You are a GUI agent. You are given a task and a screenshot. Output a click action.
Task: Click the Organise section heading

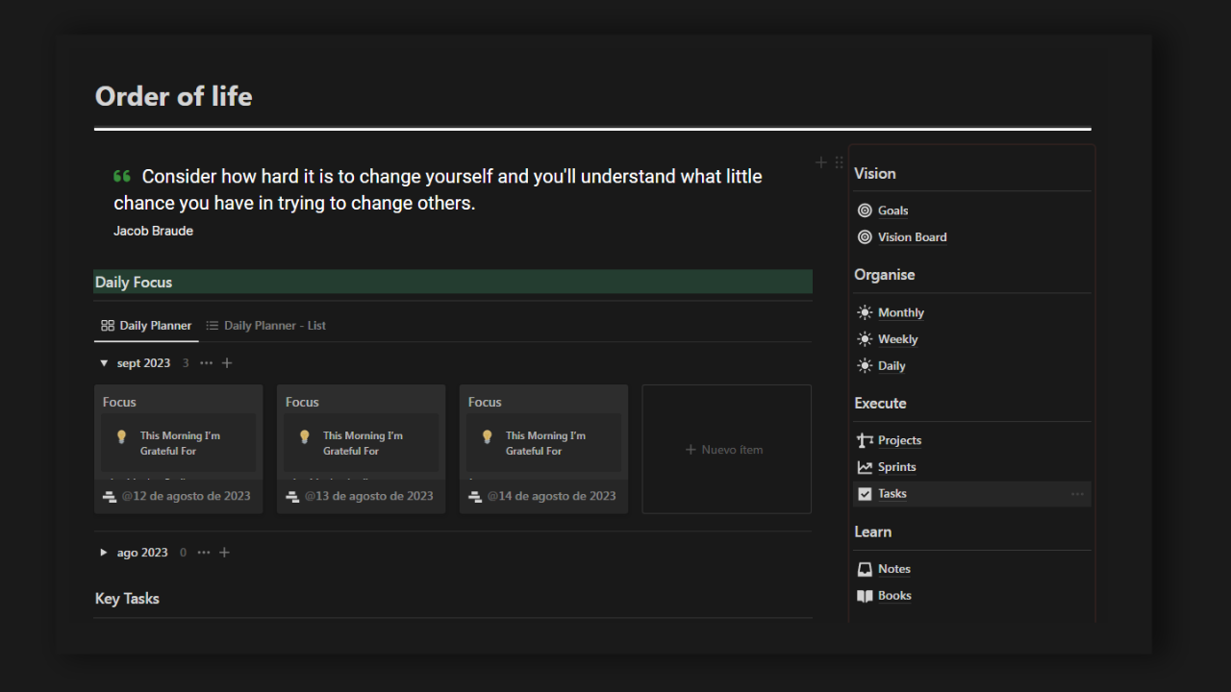point(884,275)
